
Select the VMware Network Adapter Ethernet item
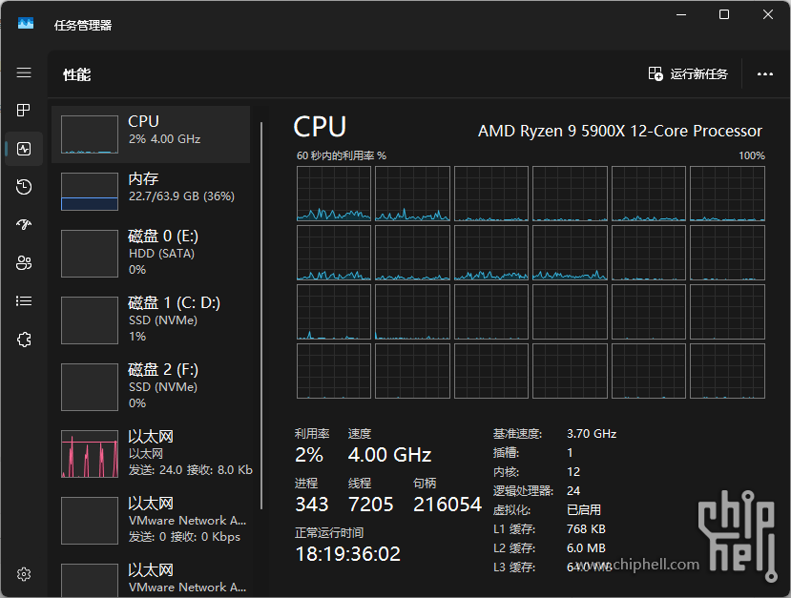pos(153,520)
